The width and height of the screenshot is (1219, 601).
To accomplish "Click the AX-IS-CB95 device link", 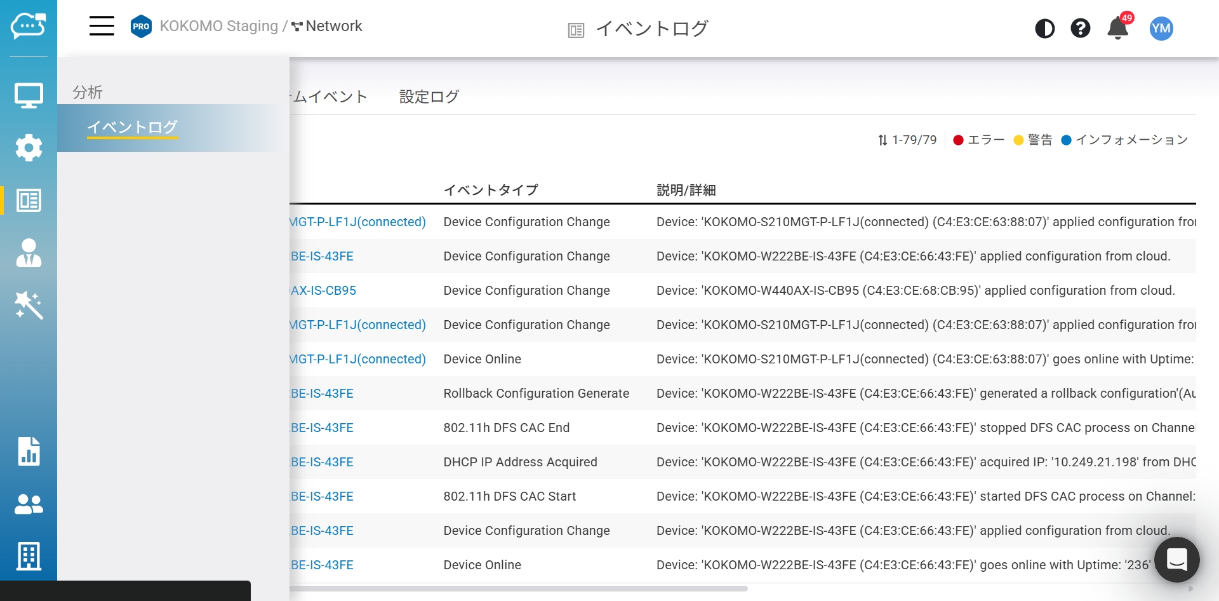I will click(x=323, y=290).
